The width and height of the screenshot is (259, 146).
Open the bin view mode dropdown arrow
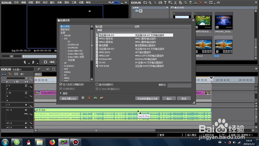[x=214, y=3]
